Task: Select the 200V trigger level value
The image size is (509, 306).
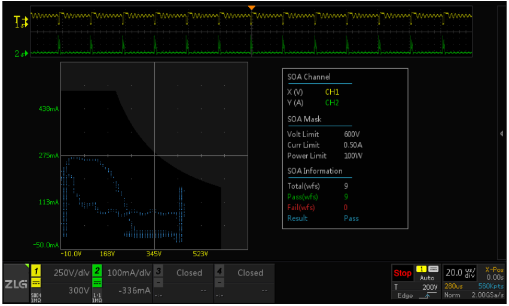Action: click(x=429, y=287)
